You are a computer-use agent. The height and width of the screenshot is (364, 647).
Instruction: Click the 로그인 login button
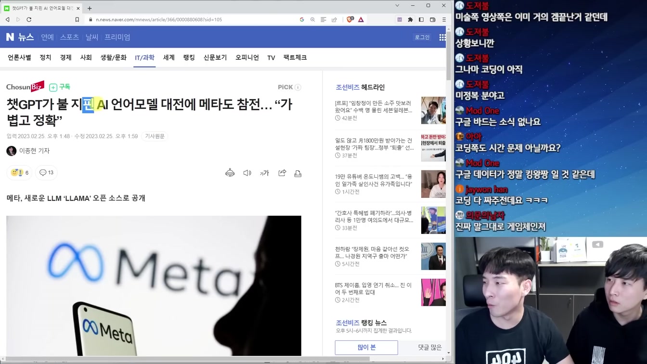pyautogui.click(x=422, y=37)
